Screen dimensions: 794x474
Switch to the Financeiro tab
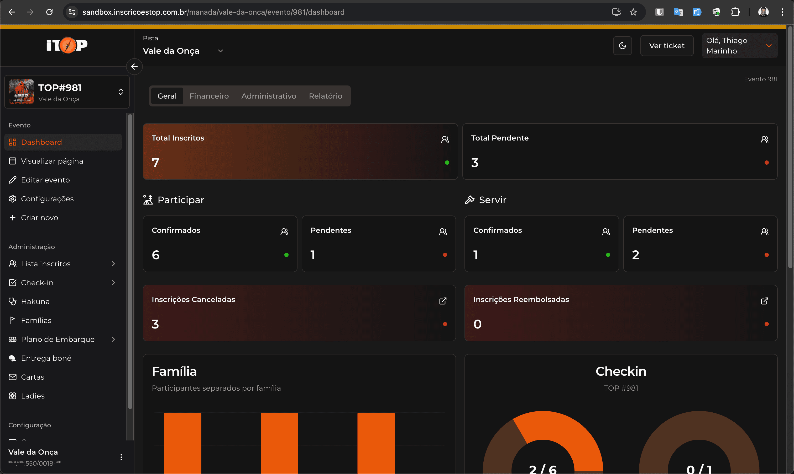point(209,96)
